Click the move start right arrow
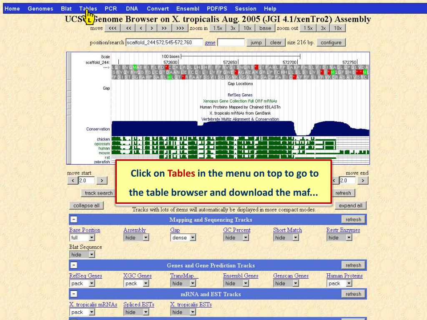This screenshot has height=320, width=427. coord(102,180)
